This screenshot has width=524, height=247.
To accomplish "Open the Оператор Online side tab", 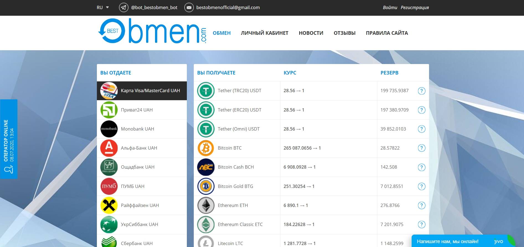I will [9, 139].
